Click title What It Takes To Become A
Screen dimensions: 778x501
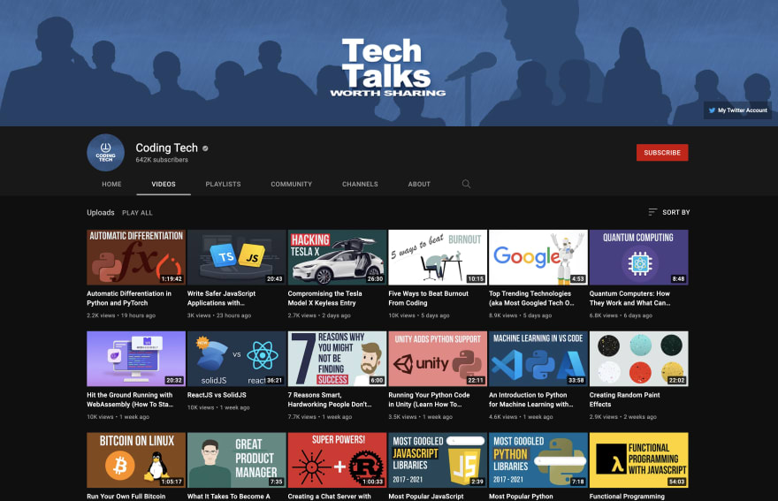229,497
